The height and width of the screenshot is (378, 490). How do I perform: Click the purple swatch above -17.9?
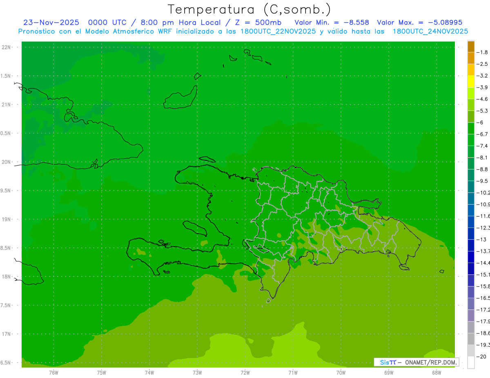pos(471,316)
